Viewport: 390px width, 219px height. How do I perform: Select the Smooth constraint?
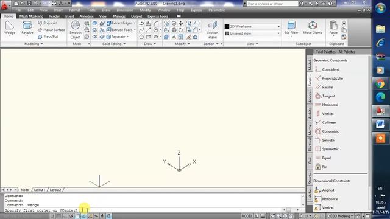click(x=325, y=141)
